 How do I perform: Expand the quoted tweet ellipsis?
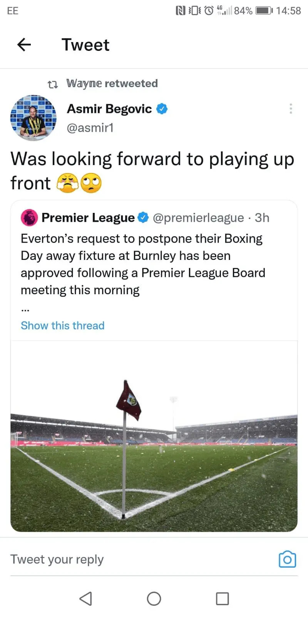click(25, 309)
